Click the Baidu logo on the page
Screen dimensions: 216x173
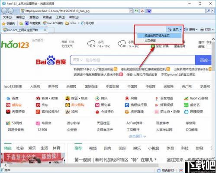click(51, 60)
